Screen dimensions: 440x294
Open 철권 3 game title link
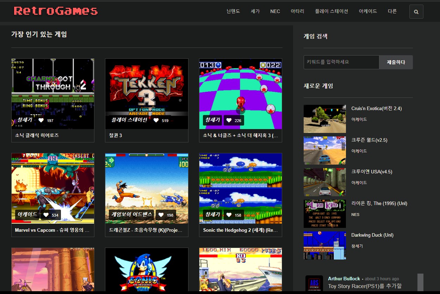tap(116, 135)
